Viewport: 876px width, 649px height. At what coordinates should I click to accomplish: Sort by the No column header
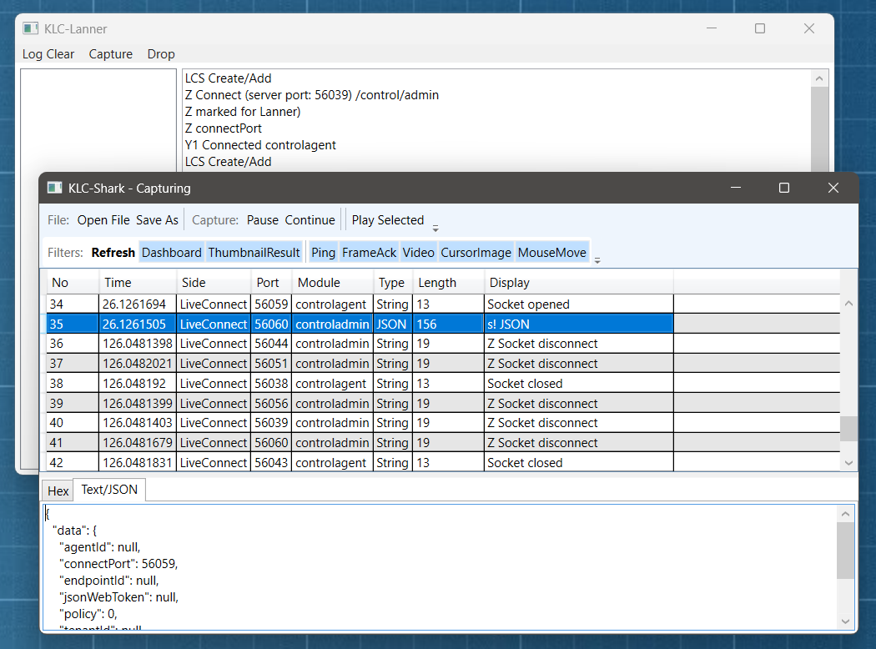(x=73, y=283)
